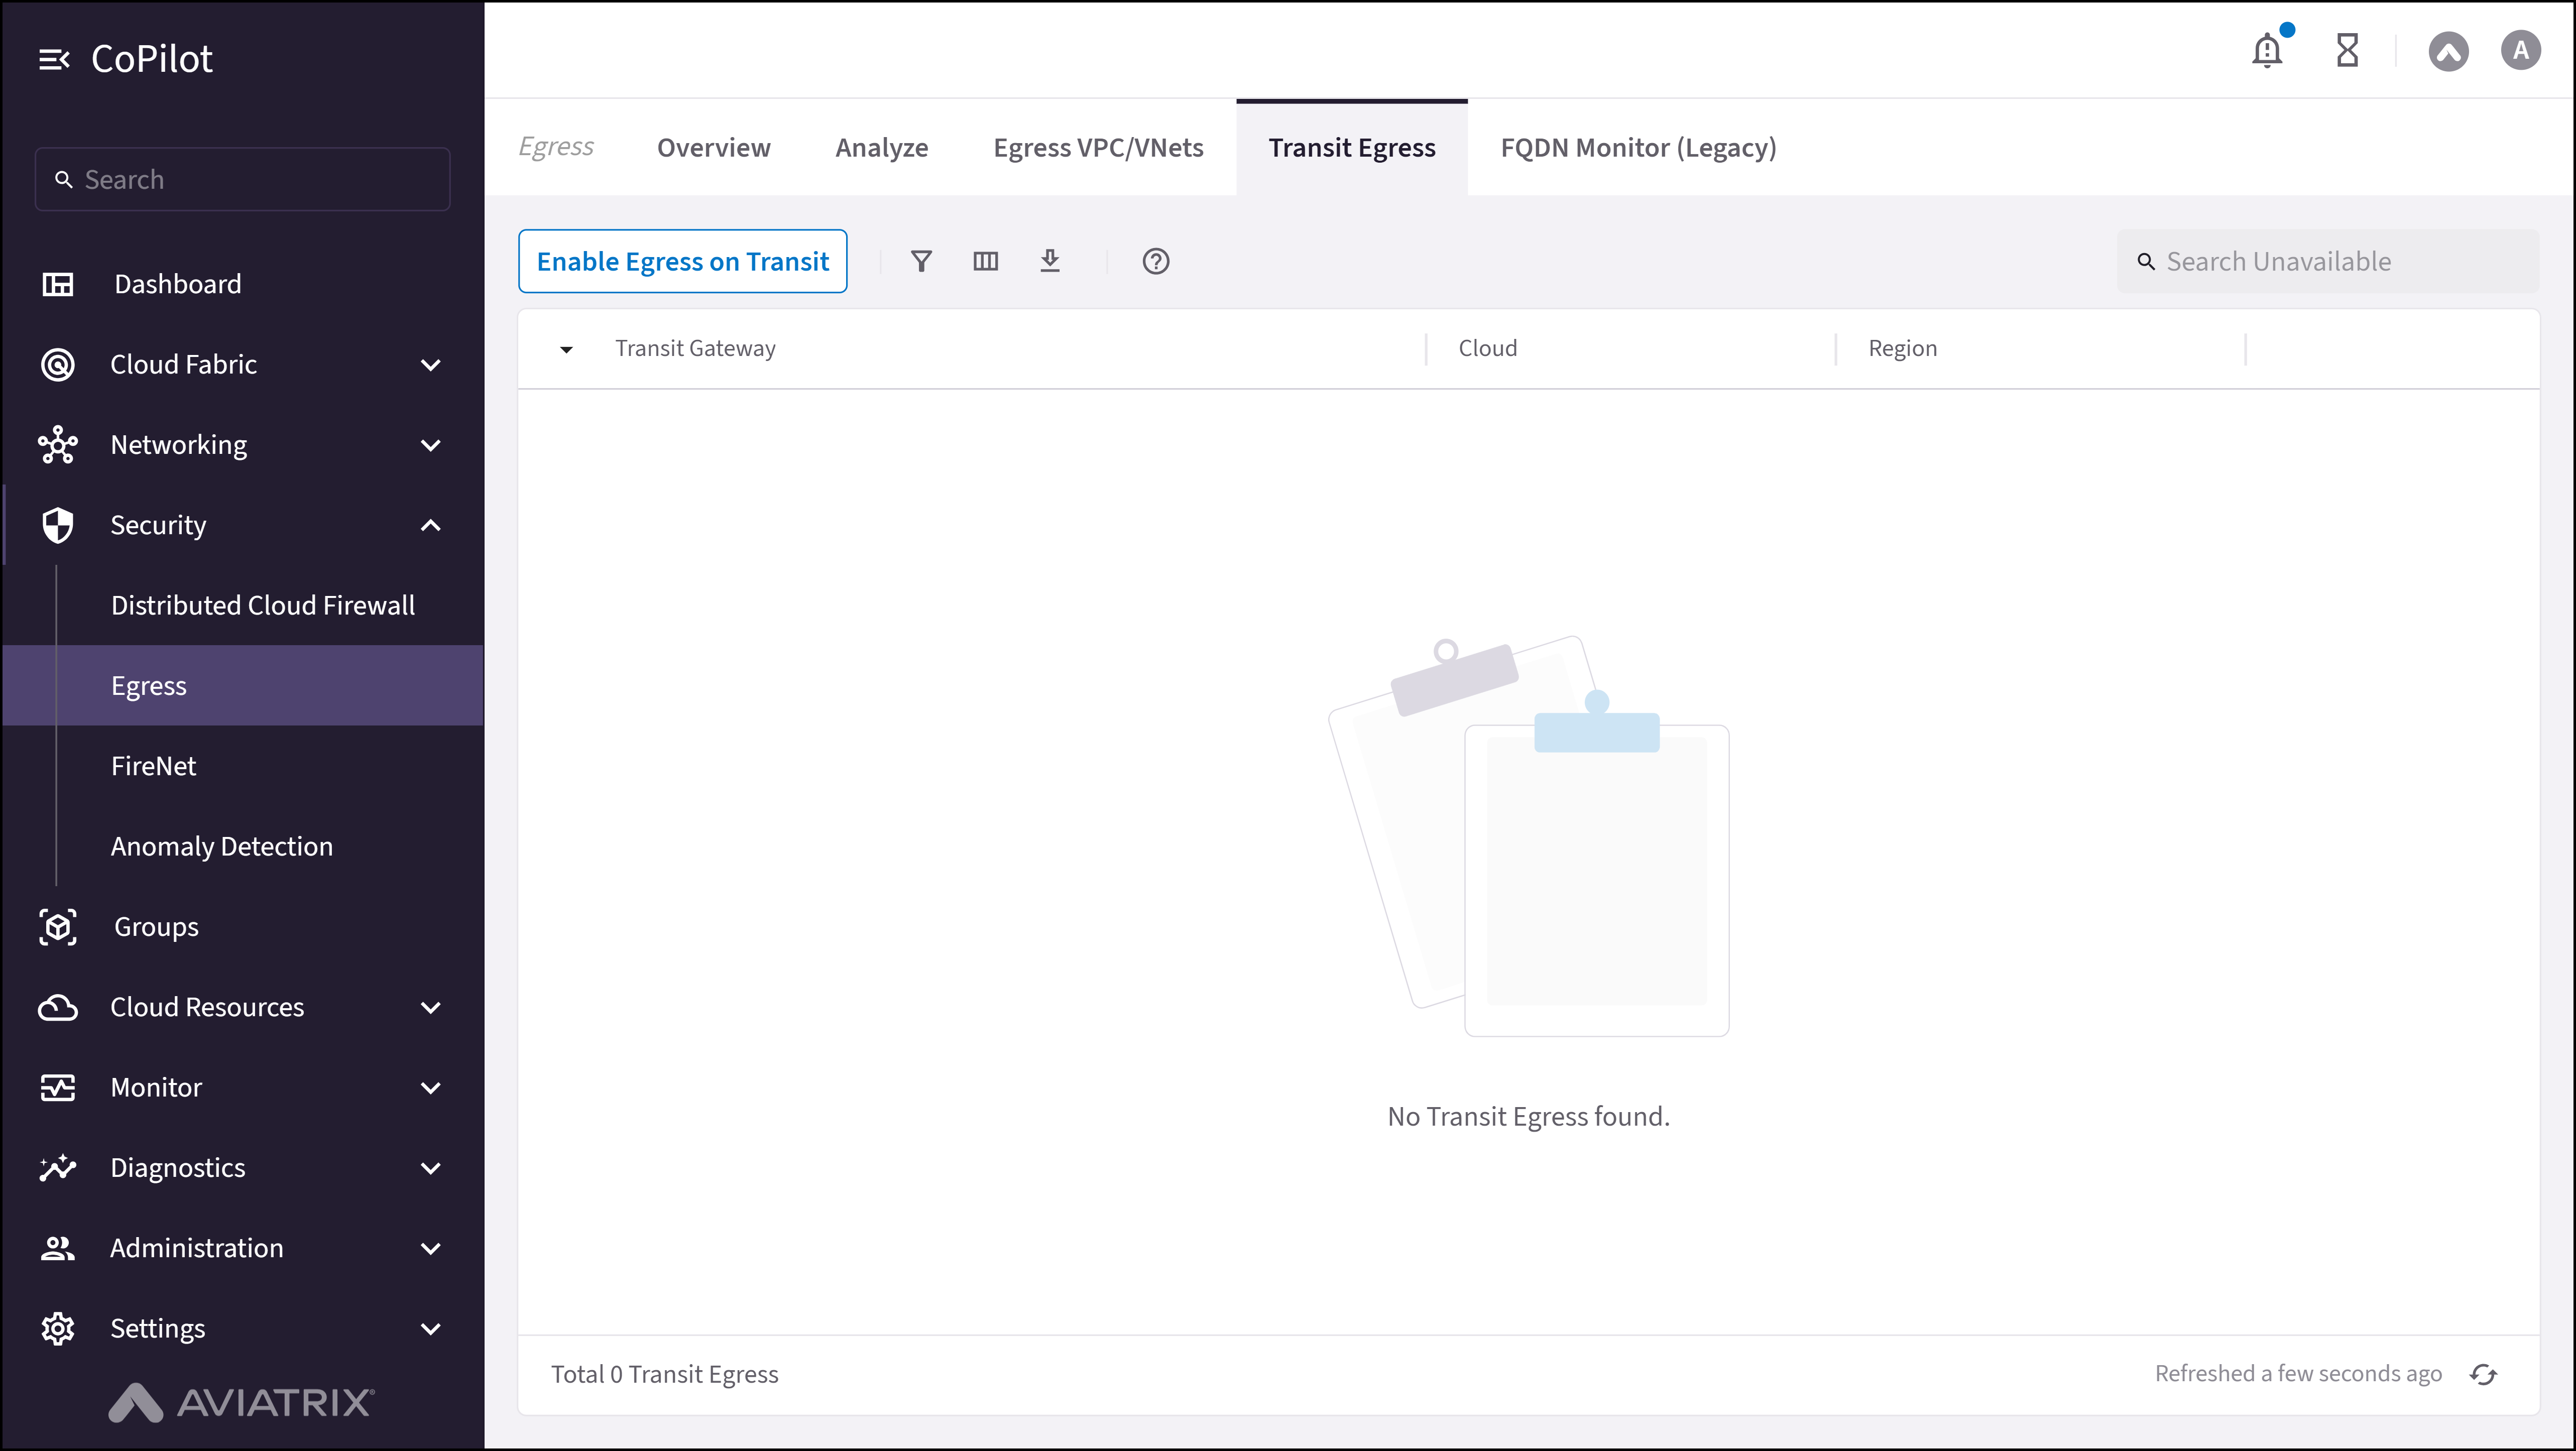
Task: Click Enable Egress on Transit button
Action: tap(682, 261)
